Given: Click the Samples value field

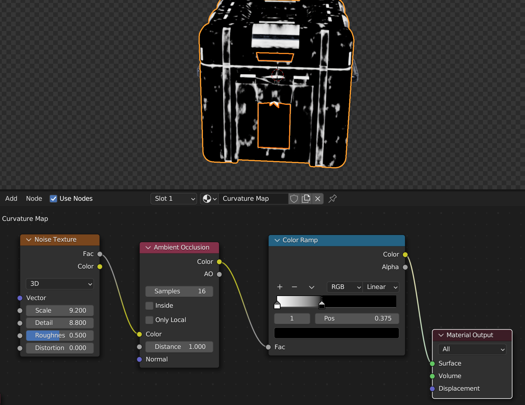Looking at the screenshot, I should click(179, 291).
